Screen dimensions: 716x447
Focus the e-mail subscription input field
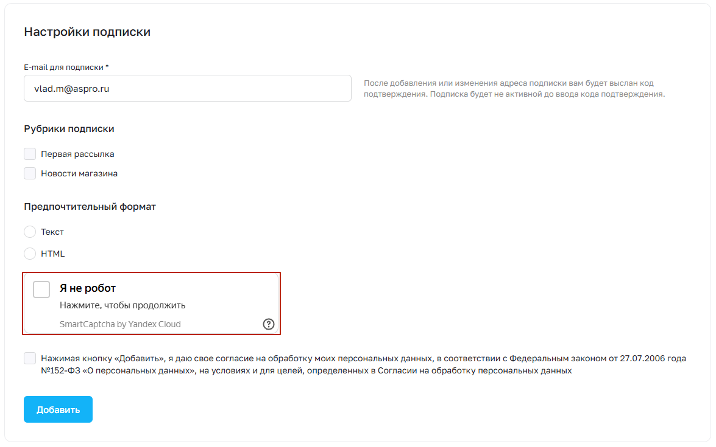[187, 88]
